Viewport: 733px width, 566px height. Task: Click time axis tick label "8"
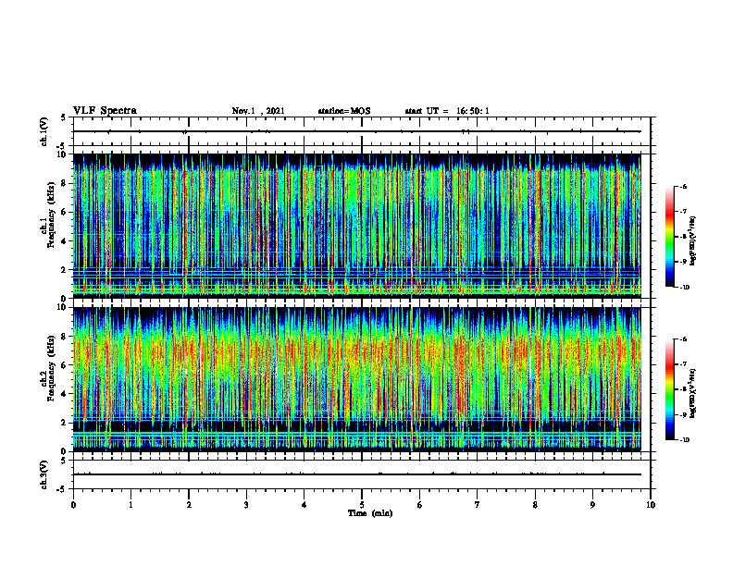pyautogui.click(x=535, y=505)
